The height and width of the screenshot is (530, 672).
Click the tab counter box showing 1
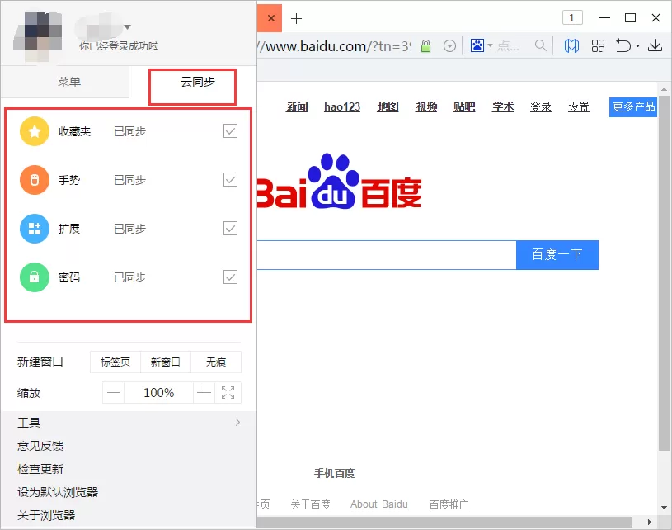coord(572,17)
